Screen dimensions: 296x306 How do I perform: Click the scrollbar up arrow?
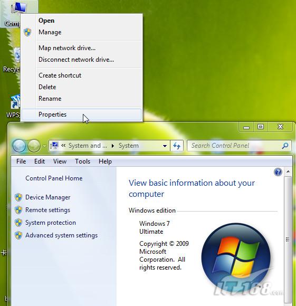point(288,172)
